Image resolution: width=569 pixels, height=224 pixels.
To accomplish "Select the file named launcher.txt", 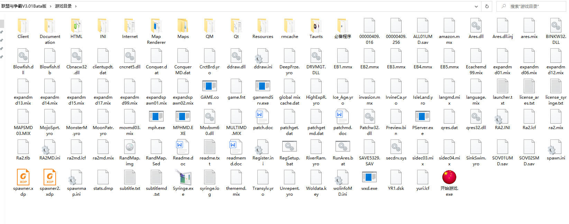I will point(503,93).
